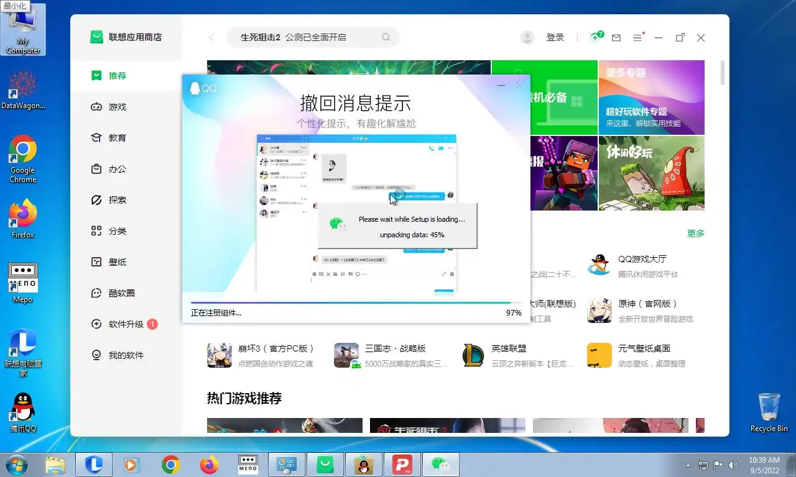Open the 崩坏3（官方PC版）title
The image size is (796, 477).
pos(277,348)
